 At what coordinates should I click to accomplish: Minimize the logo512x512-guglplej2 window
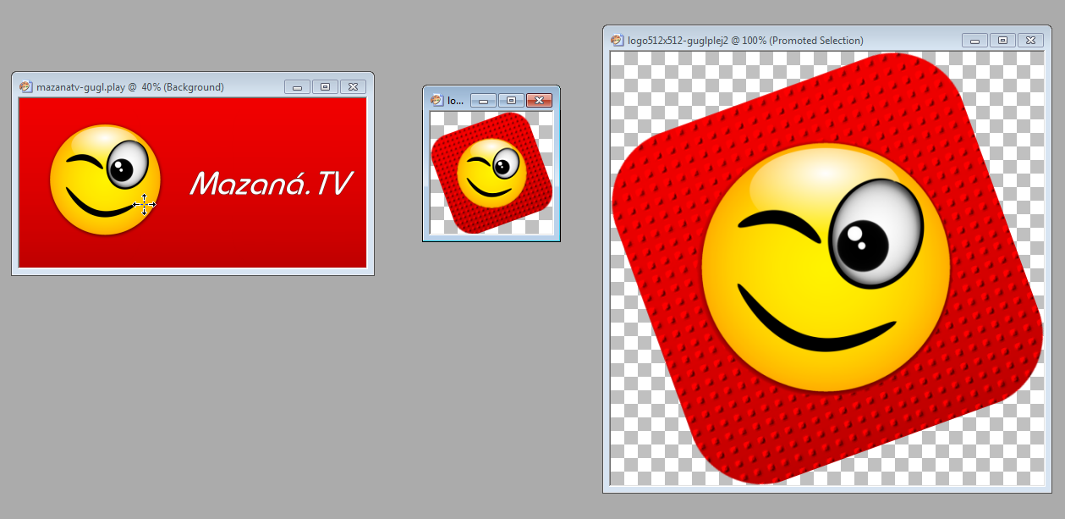pos(975,40)
